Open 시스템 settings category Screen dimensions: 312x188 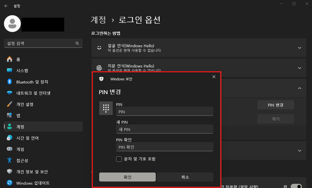[x=43, y=71]
